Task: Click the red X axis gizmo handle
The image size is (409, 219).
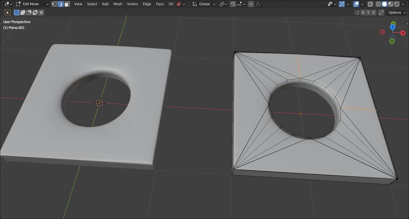Action: 403,33
